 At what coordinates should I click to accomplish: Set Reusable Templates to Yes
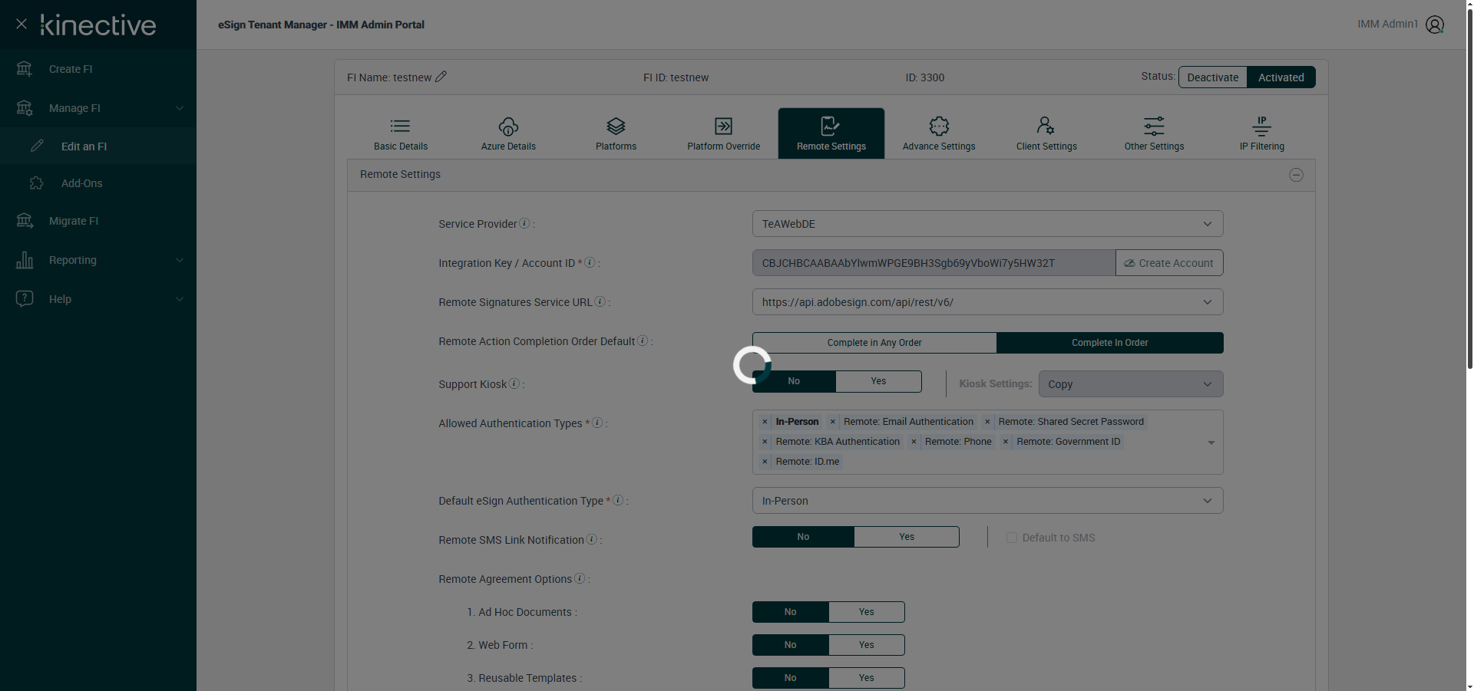pos(867,678)
